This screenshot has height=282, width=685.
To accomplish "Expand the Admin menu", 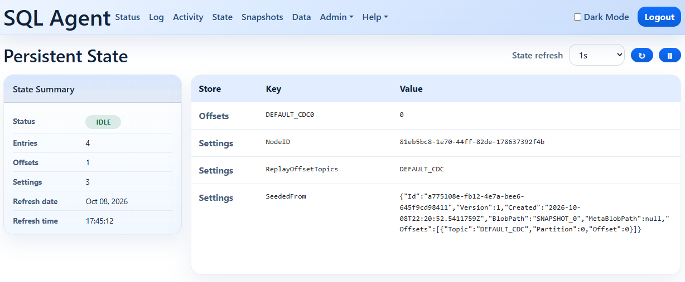I will (x=336, y=17).
